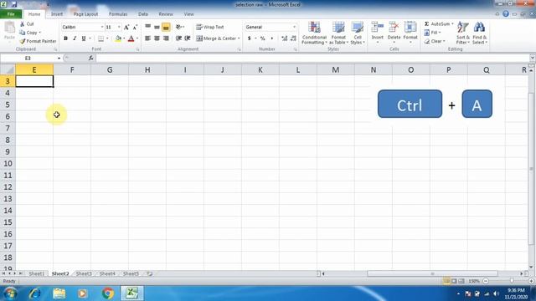Click Merge & Center
536x301 pixels.
pyautogui.click(x=216, y=38)
